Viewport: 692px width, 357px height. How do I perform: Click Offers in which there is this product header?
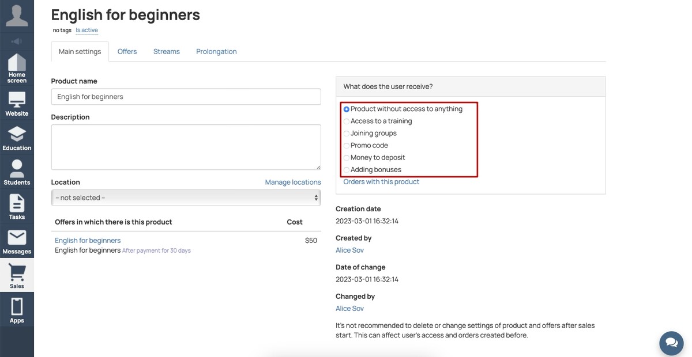(113, 222)
